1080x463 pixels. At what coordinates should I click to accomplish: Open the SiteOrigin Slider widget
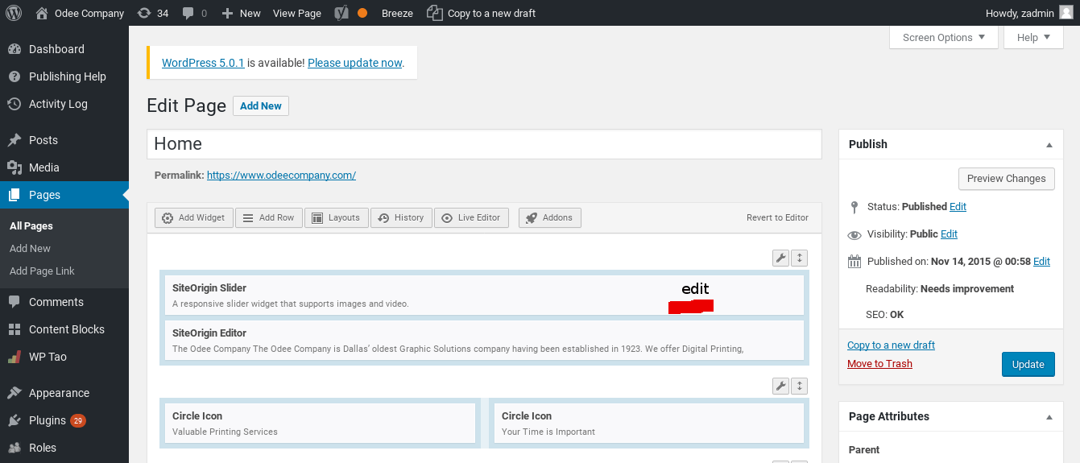484,296
